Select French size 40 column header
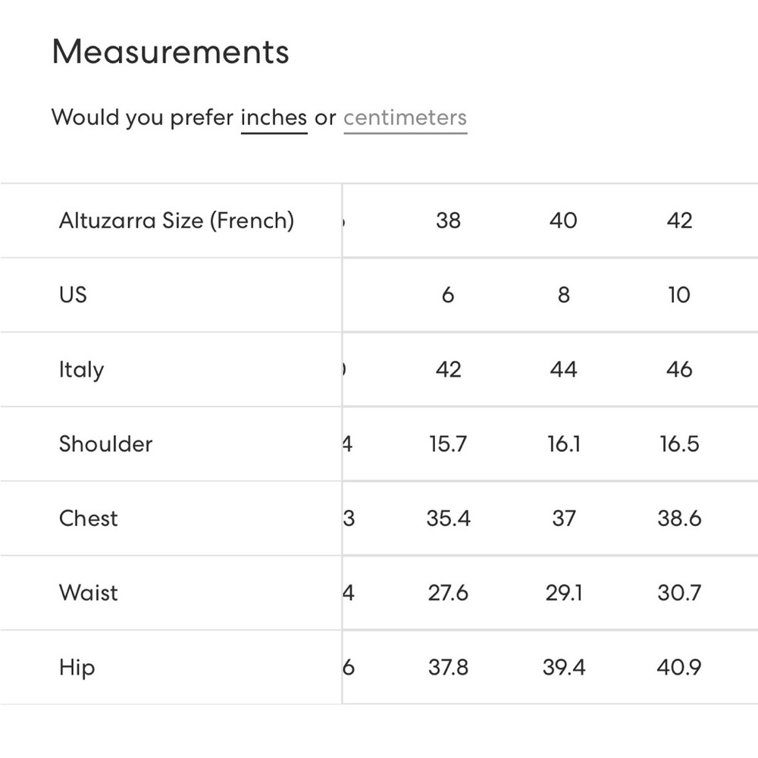 click(563, 221)
